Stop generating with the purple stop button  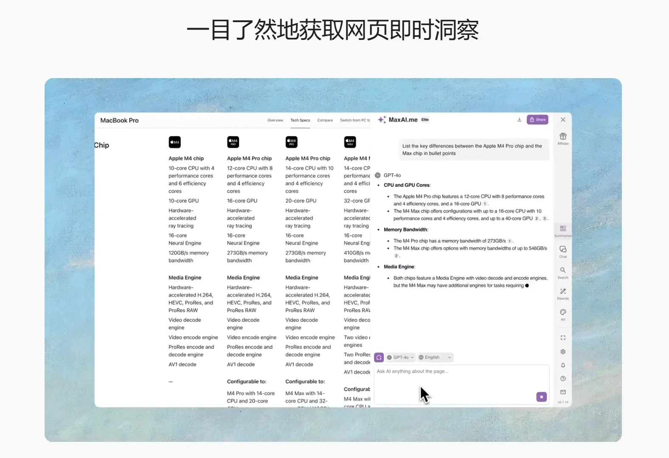click(541, 397)
